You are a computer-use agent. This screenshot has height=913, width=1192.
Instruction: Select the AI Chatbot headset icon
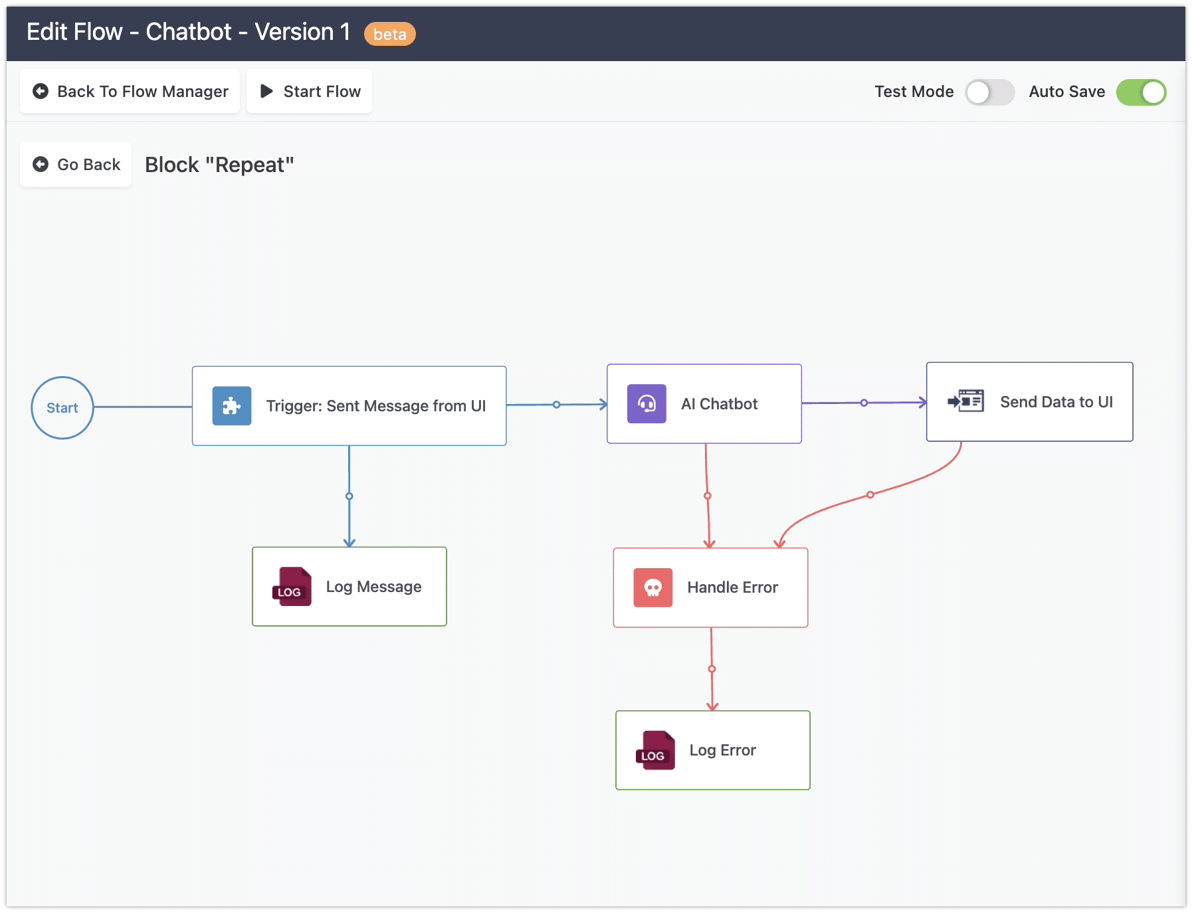tap(646, 404)
